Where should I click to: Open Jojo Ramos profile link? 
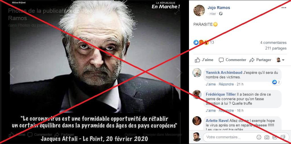(x=219, y=8)
